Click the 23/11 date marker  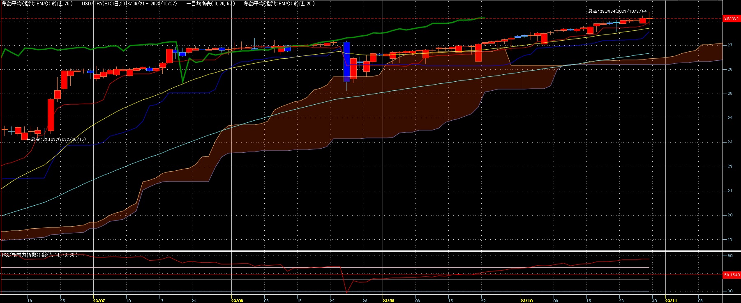[x=671, y=300]
